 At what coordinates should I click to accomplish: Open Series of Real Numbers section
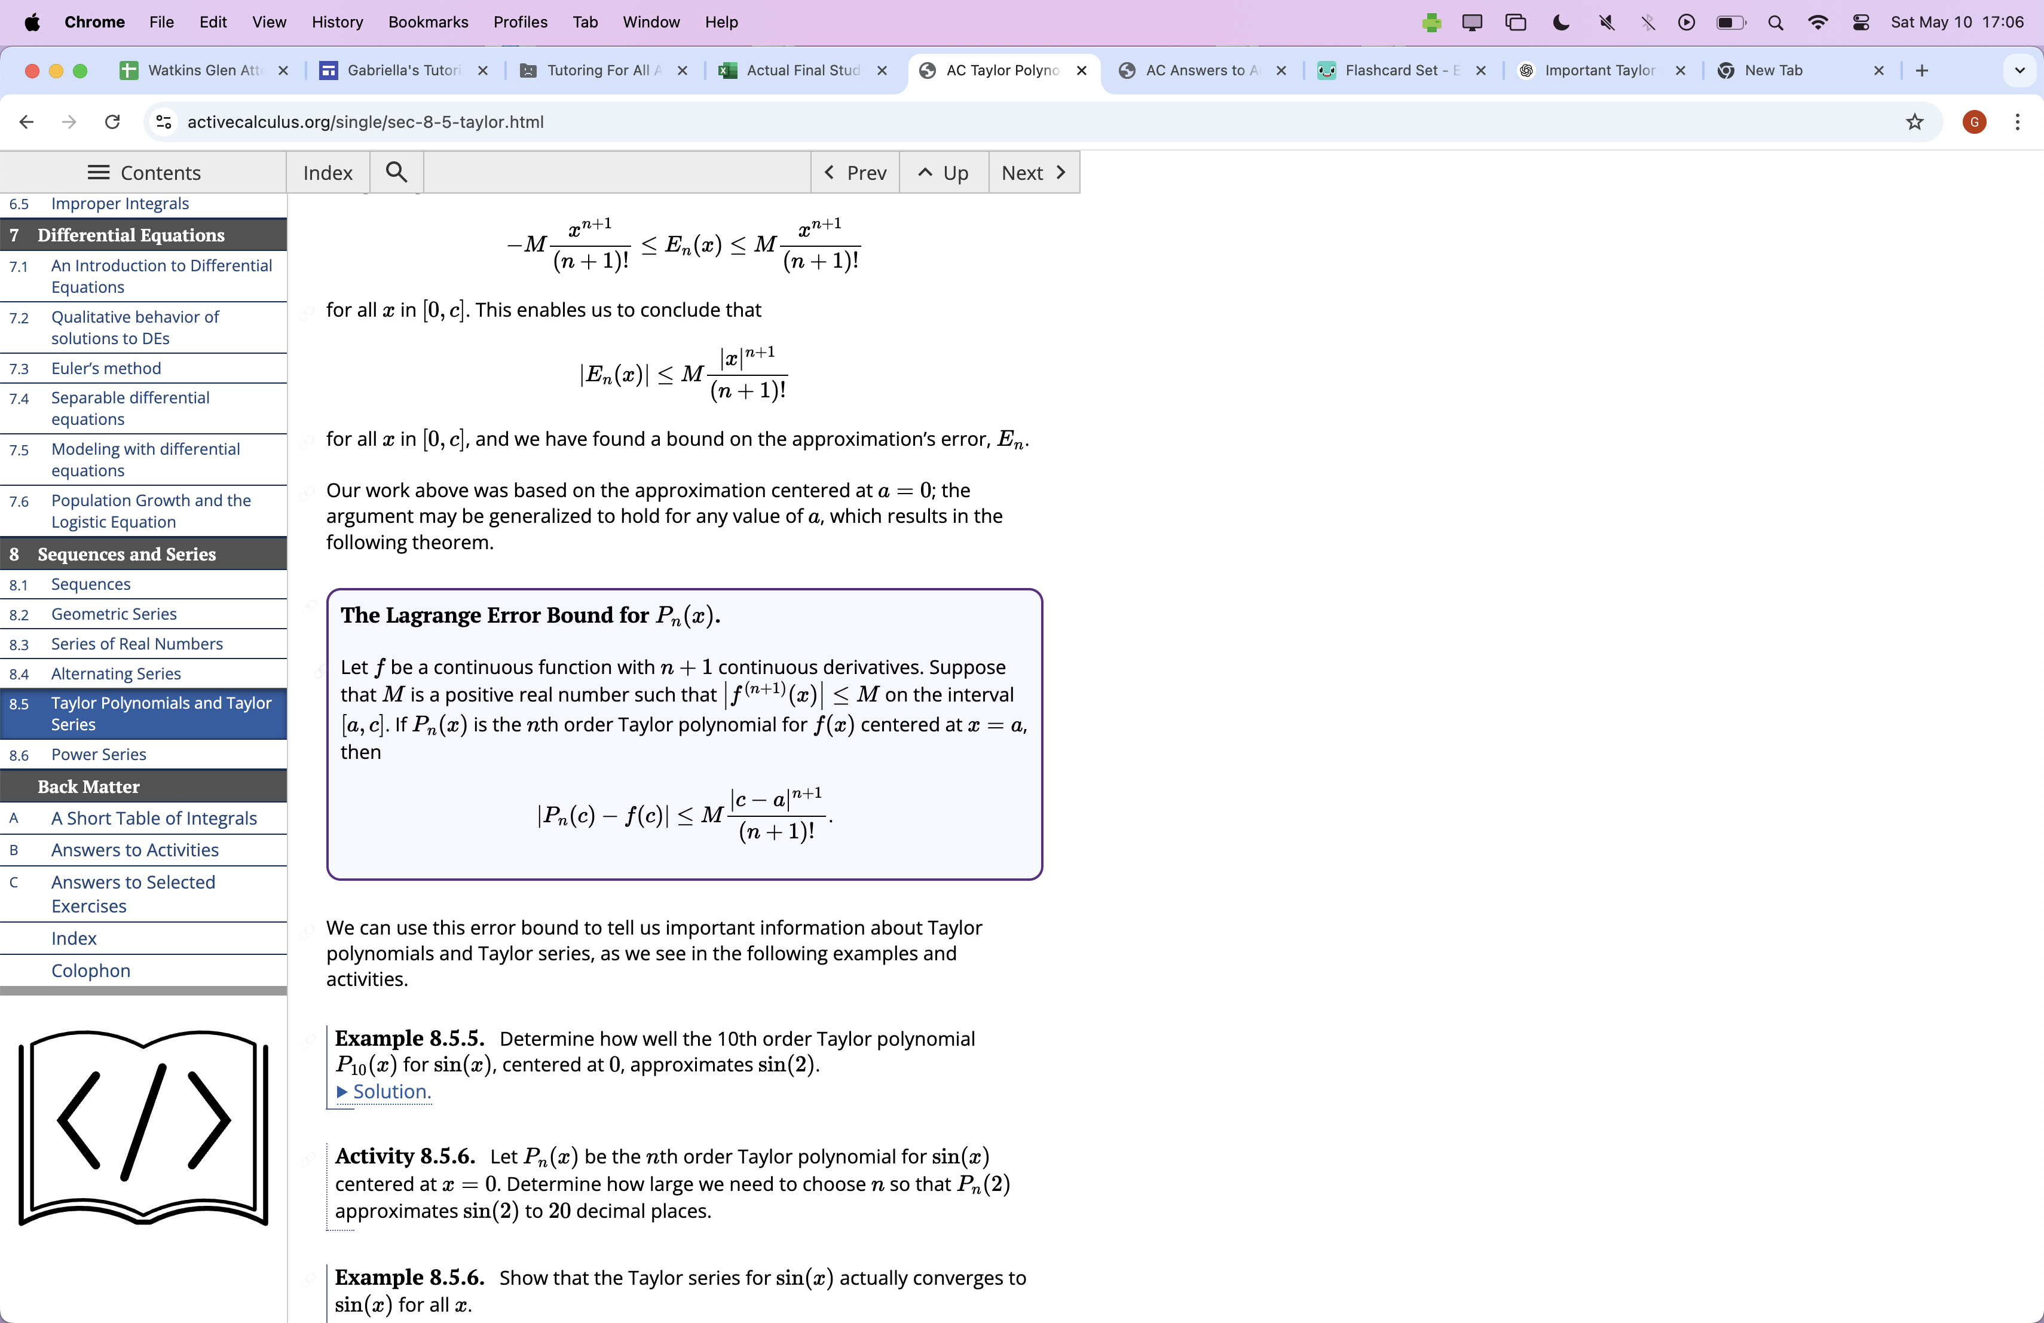pyautogui.click(x=136, y=644)
